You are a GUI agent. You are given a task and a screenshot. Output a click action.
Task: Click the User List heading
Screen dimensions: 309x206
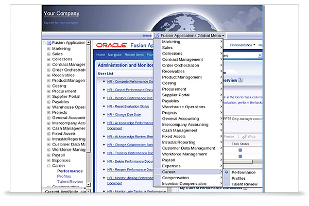pos(106,74)
